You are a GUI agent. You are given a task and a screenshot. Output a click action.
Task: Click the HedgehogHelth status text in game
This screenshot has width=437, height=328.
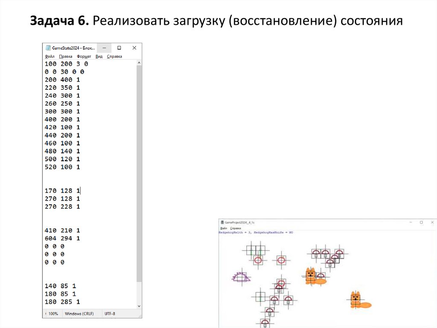pos(256,233)
